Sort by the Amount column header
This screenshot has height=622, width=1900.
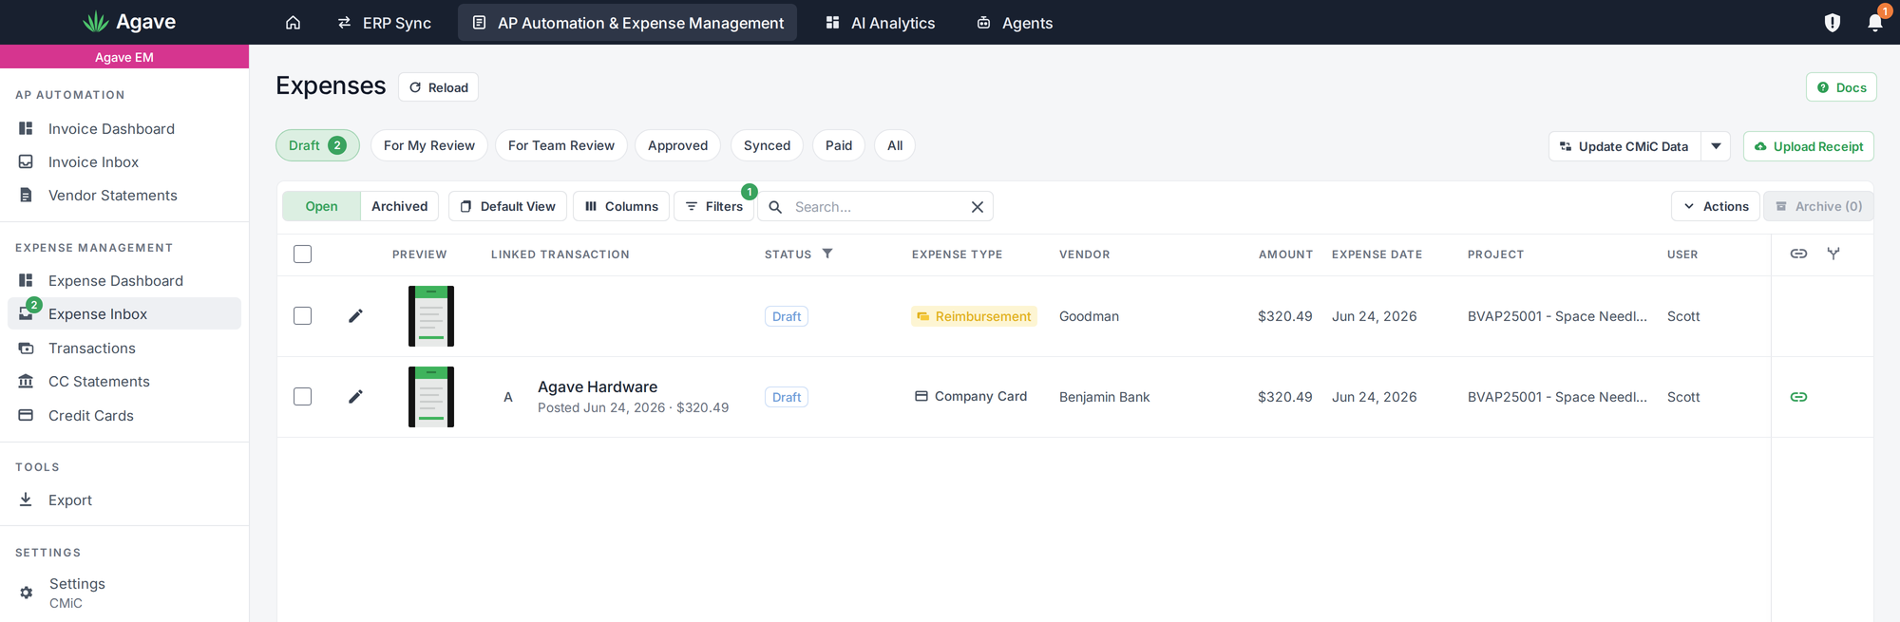(1285, 254)
